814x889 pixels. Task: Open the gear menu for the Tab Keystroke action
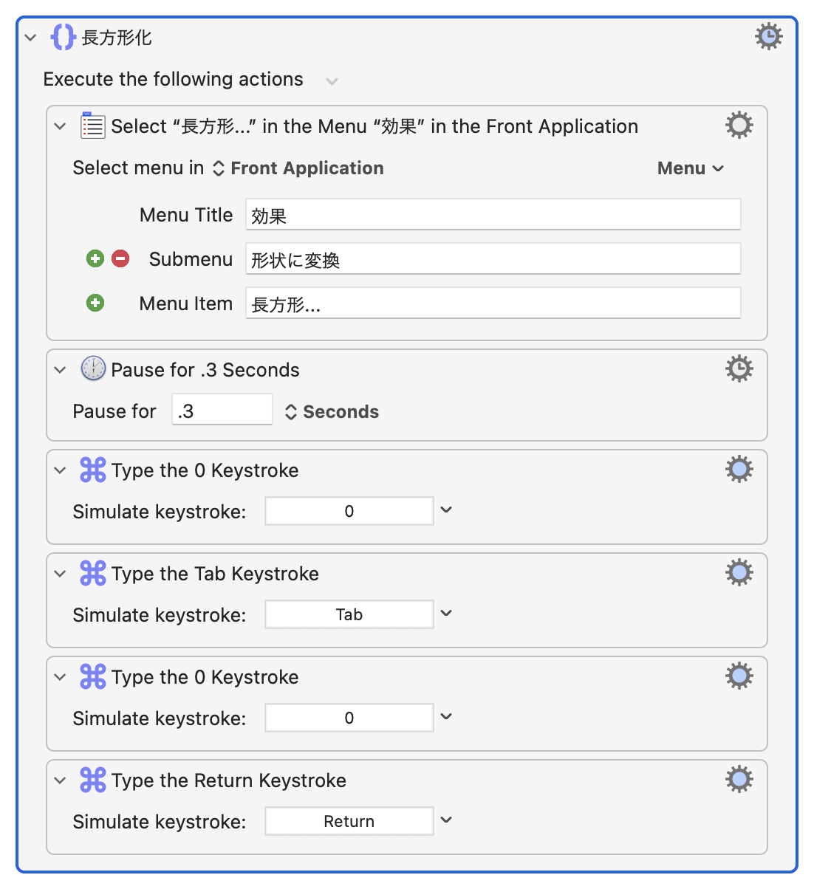[x=739, y=572]
